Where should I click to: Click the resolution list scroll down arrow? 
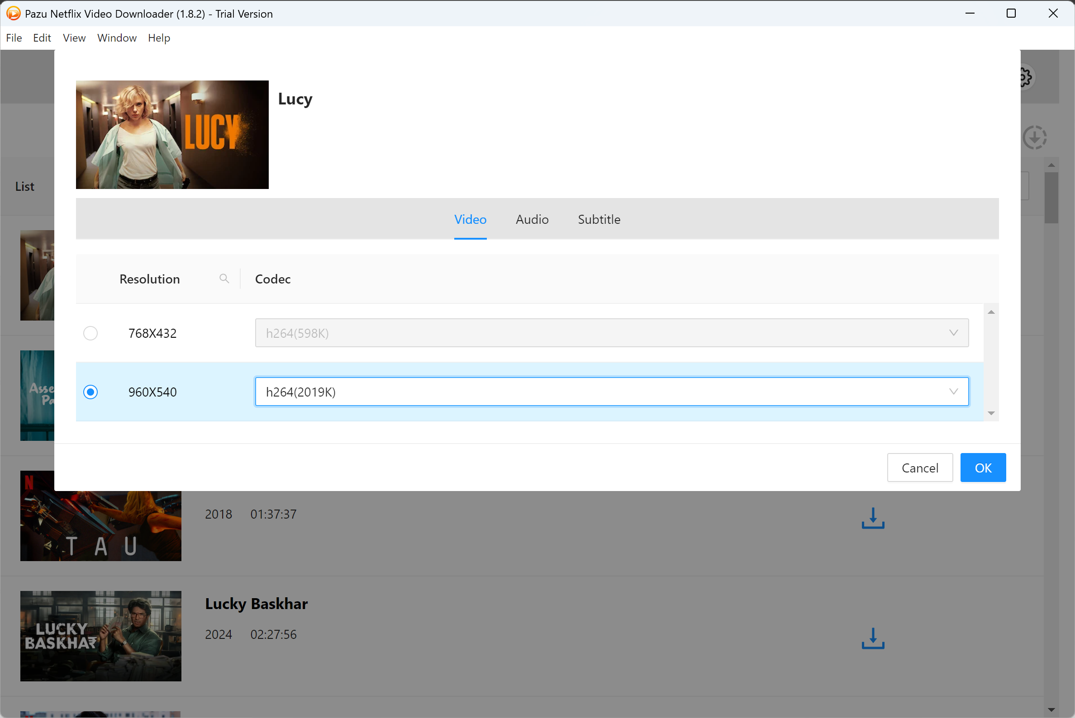pos(991,413)
